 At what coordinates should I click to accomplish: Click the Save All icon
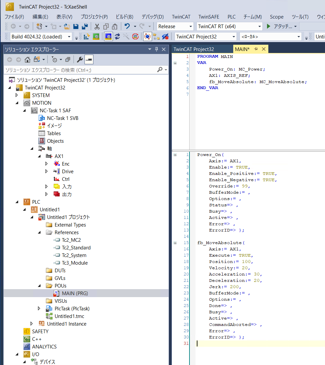85,26
